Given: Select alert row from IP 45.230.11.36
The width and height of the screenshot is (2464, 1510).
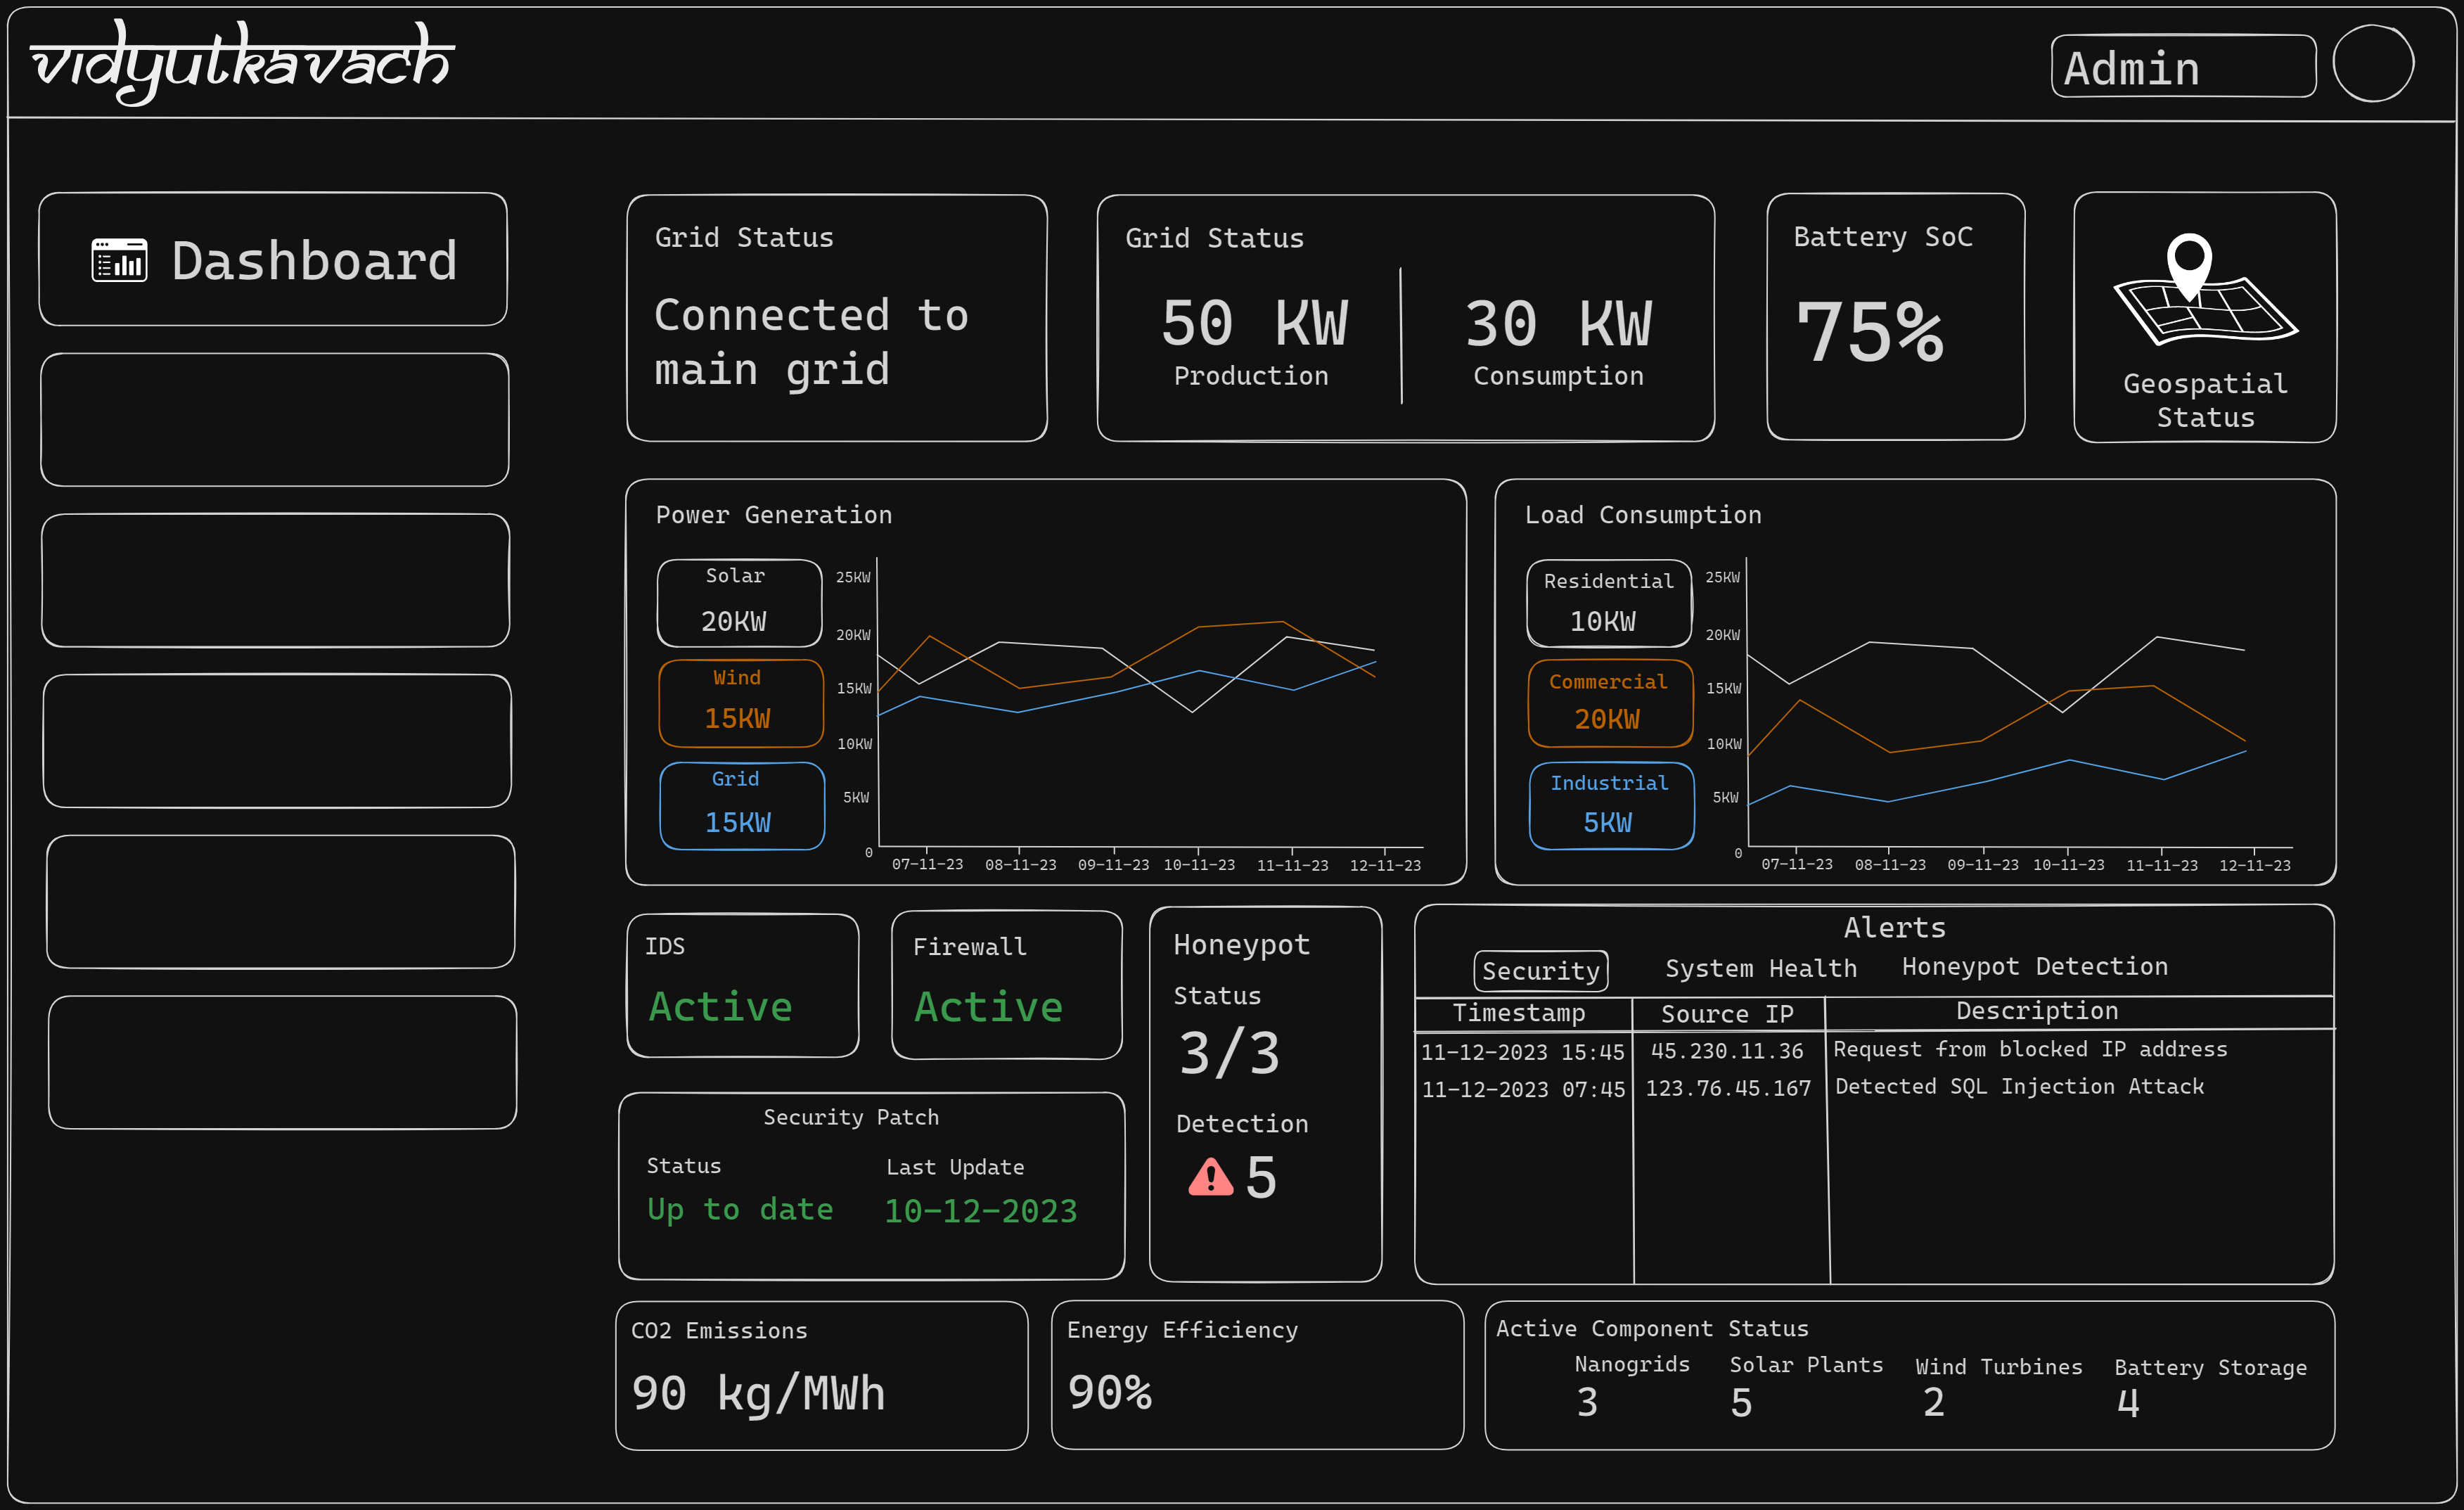Looking at the screenshot, I should point(1726,1051).
